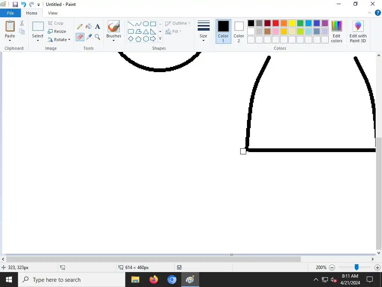Open Chrome from taskbar
This screenshot has width=382, height=287.
(172, 280)
